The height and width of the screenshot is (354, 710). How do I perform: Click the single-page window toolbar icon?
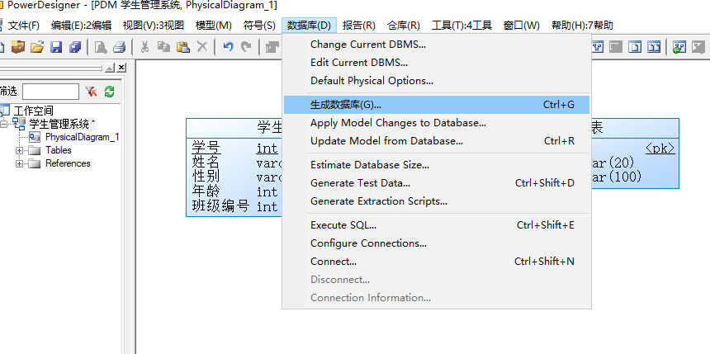click(635, 47)
